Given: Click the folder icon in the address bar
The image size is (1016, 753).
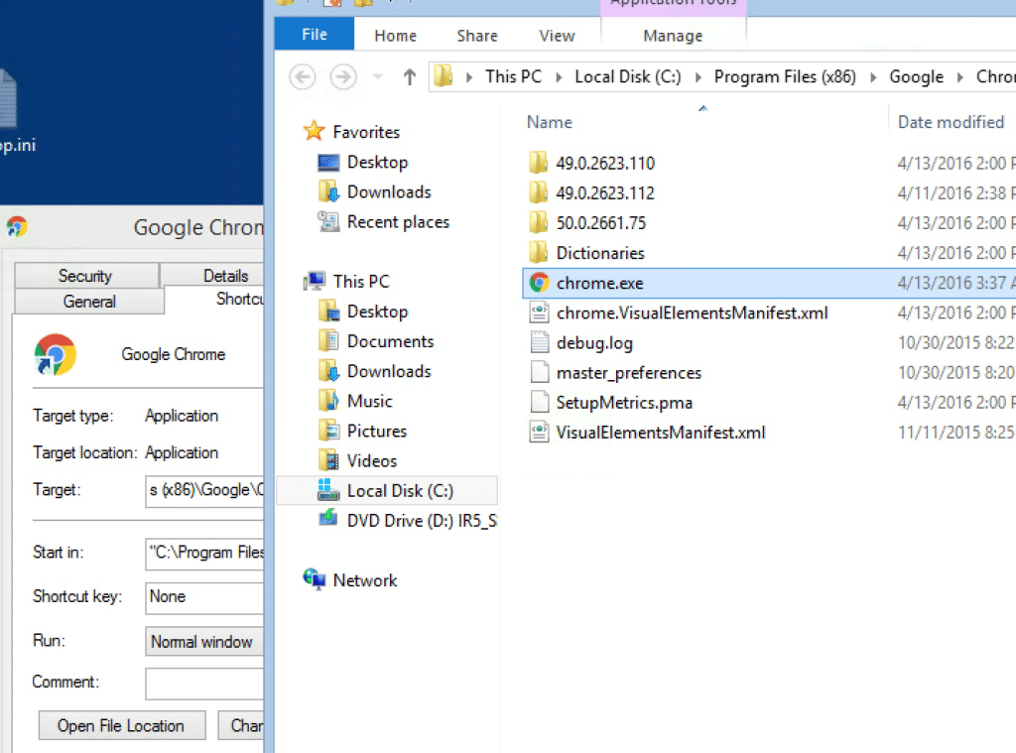Looking at the screenshot, I should tap(444, 76).
